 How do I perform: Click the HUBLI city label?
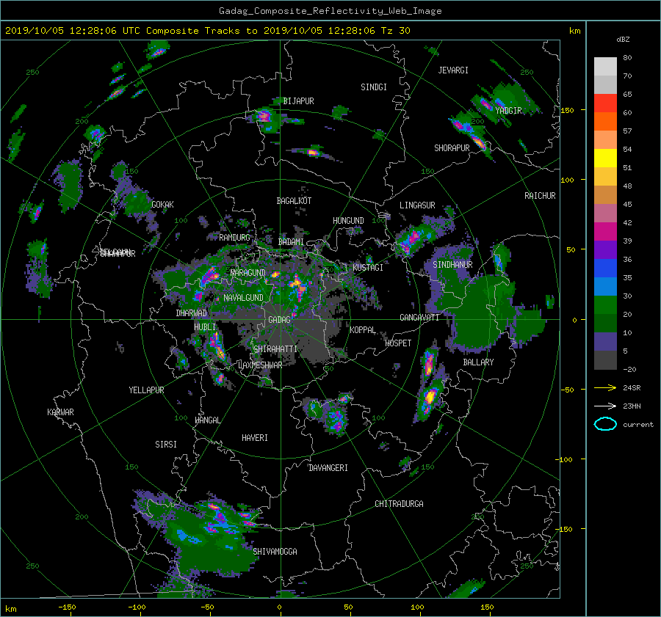(204, 326)
